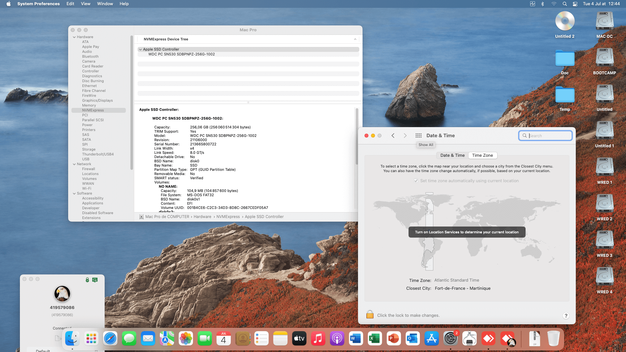The width and height of the screenshot is (626, 352).
Task: Collapse the Network section in sidebar
Action: (x=74, y=164)
